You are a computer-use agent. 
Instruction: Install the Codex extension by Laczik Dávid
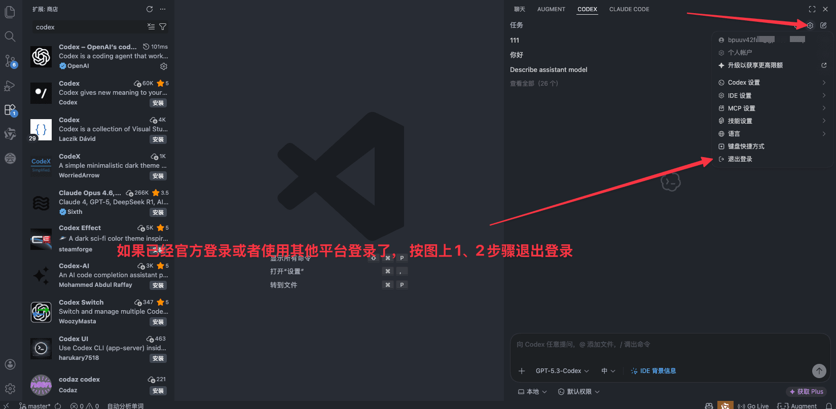coord(158,139)
